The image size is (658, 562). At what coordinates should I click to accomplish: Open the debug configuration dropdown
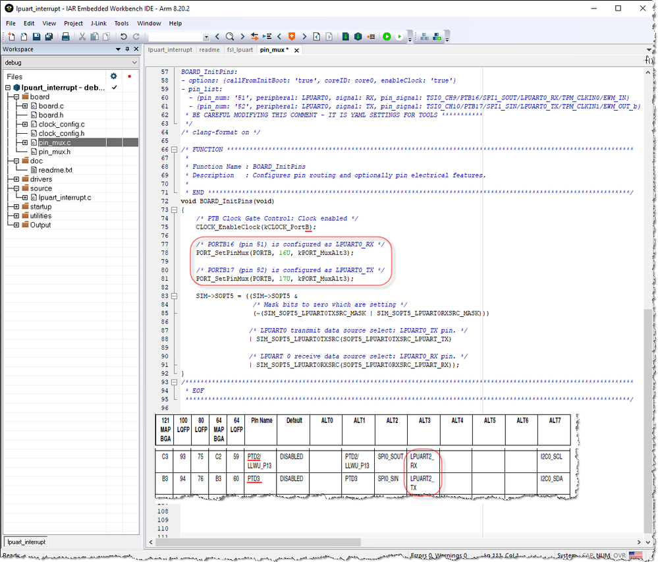pos(134,63)
